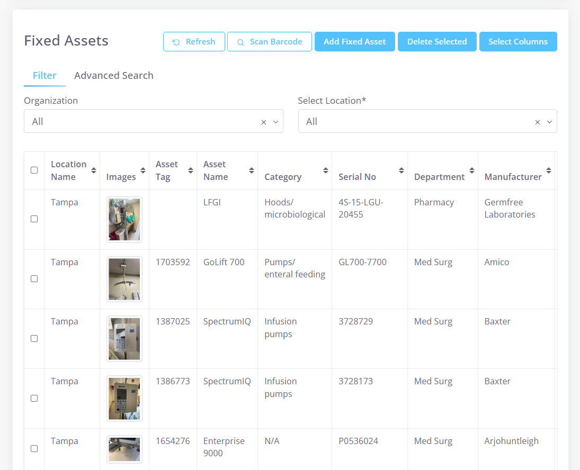Sort table by Serial No sort icon
This screenshot has height=470, width=580.
click(401, 170)
